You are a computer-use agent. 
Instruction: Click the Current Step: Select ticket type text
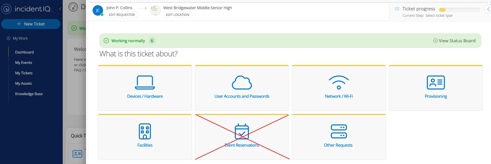click(427, 16)
